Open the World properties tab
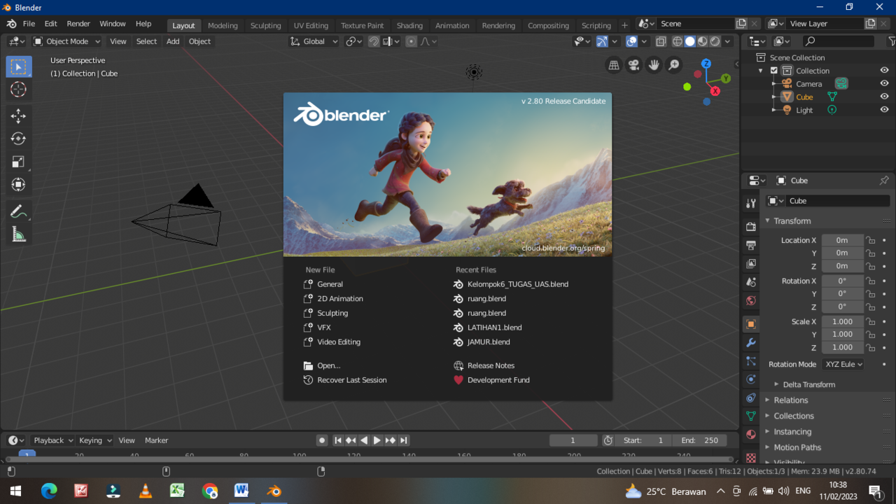This screenshot has height=504, width=896. point(751,300)
